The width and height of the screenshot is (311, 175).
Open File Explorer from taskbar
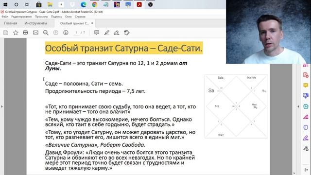click(x=50, y=4)
